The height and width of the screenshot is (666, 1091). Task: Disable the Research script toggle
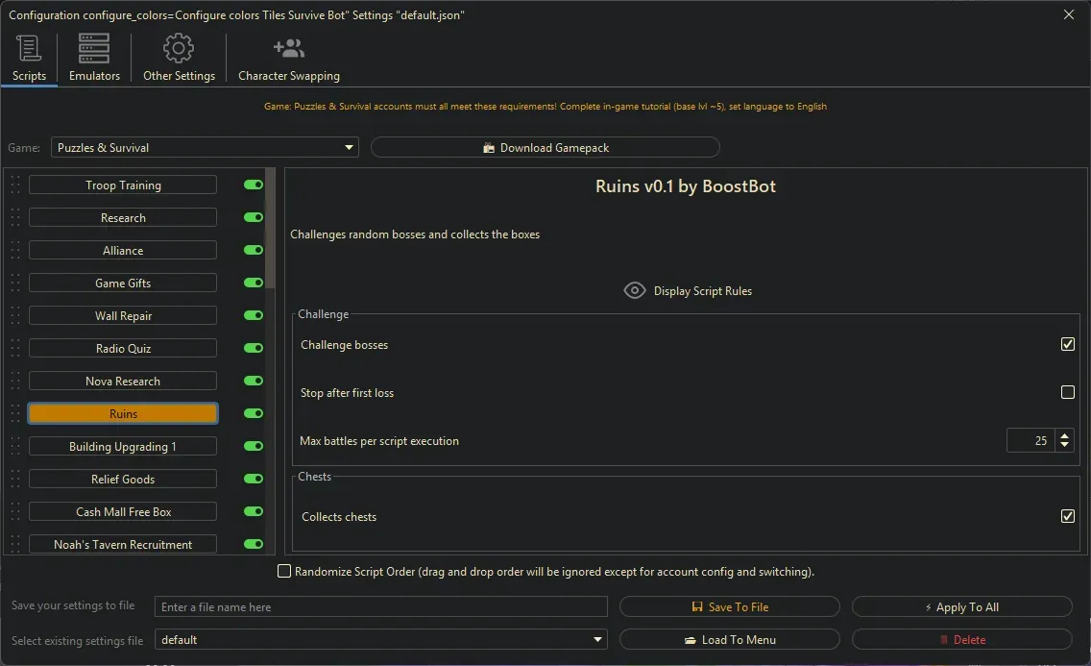click(x=254, y=218)
